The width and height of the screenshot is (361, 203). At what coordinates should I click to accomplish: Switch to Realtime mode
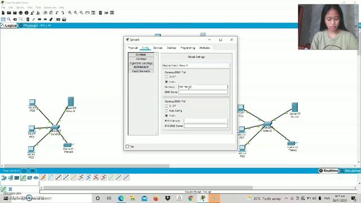click(x=328, y=170)
